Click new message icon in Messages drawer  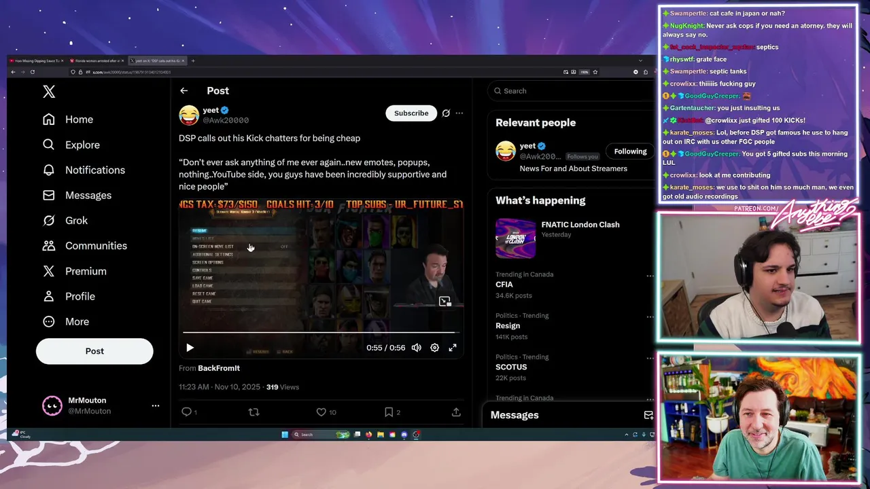click(648, 415)
